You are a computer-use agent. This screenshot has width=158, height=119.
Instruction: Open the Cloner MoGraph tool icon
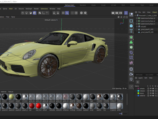131,42
